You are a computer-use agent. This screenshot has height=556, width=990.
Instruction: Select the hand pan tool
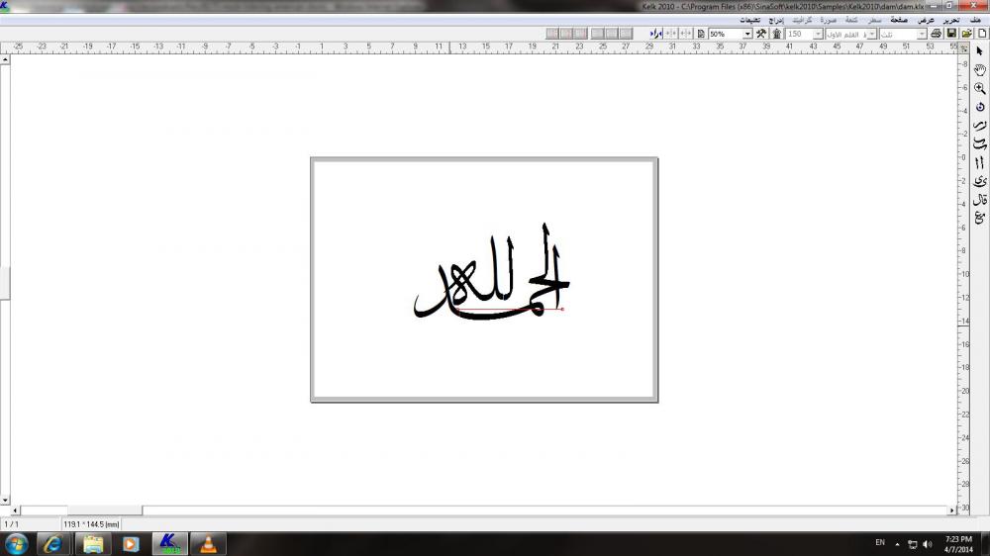[979, 69]
